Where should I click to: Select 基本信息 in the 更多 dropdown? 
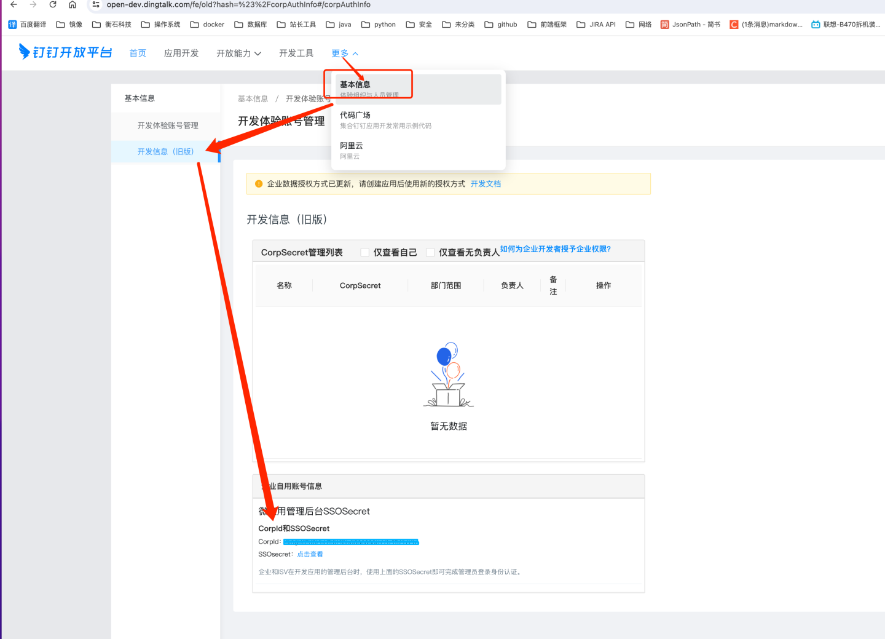[x=419, y=89]
